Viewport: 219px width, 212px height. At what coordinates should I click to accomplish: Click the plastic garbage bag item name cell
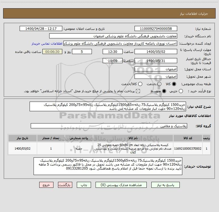pos(133,149)
